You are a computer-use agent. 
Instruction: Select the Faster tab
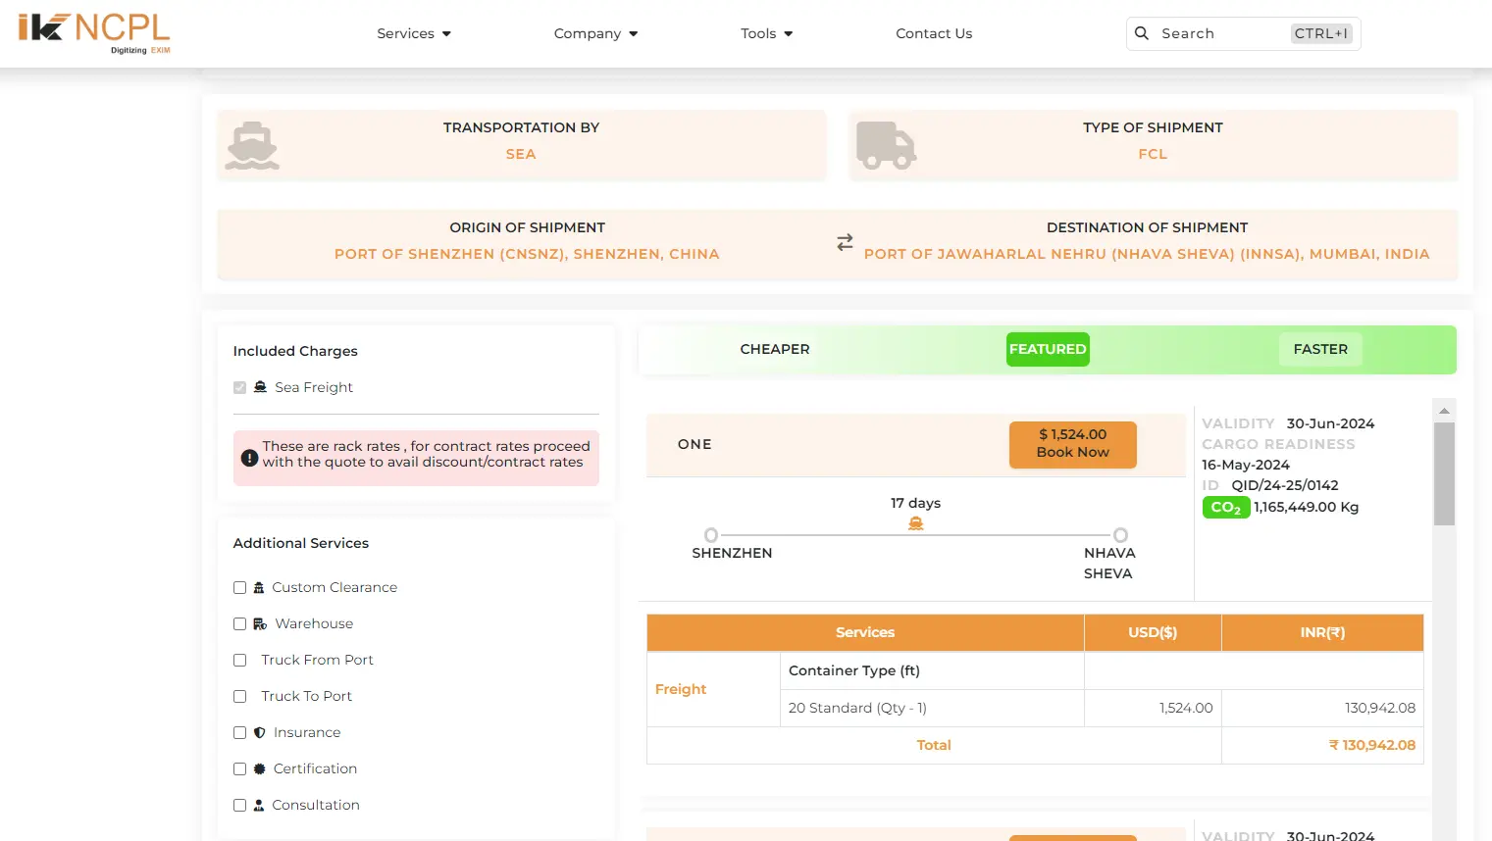click(1320, 349)
